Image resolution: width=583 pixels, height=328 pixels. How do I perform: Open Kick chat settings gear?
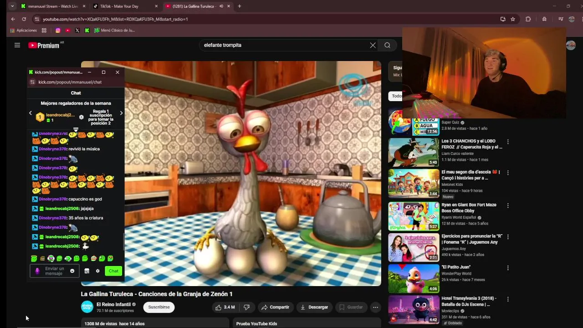click(97, 271)
